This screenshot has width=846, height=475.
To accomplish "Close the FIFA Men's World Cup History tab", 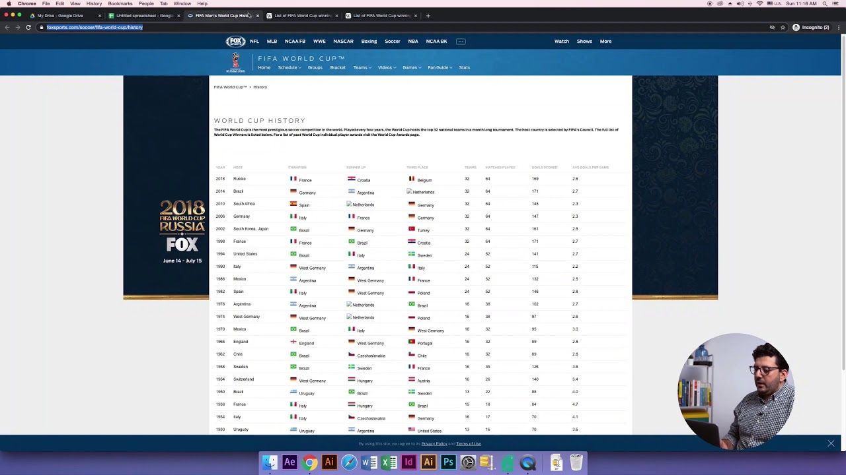I will (x=258, y=15).
